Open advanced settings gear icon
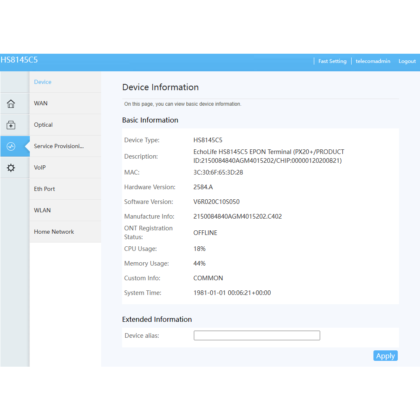This screenshot has width=420, height=420. 11,168
